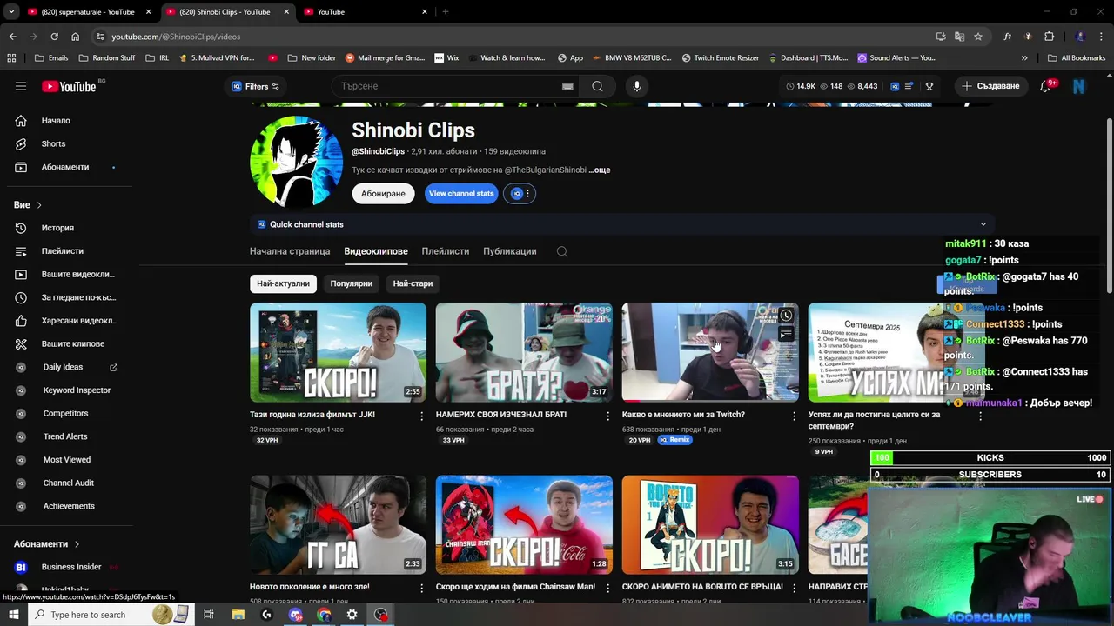Viewport: 1114px width, 626px height.
Task: Open the vidIQ list icon next to logo
Action: (x=909, y=86)
